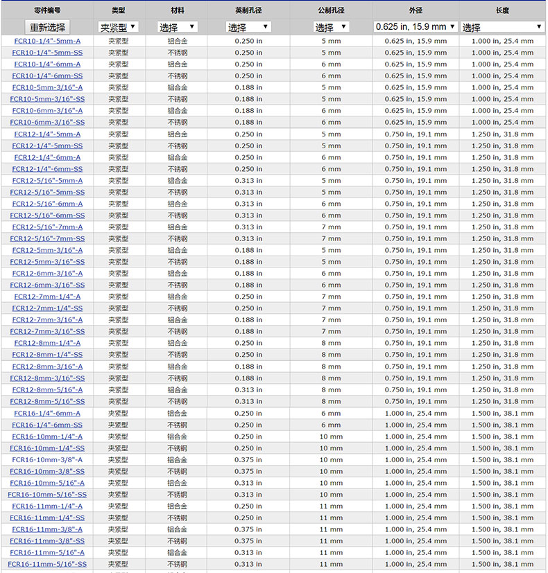The width and height of the screenshot is (548, 573).
Task: Open part link FCR16-11mm-5/16"-SS
Action: (x=47, y=564)
